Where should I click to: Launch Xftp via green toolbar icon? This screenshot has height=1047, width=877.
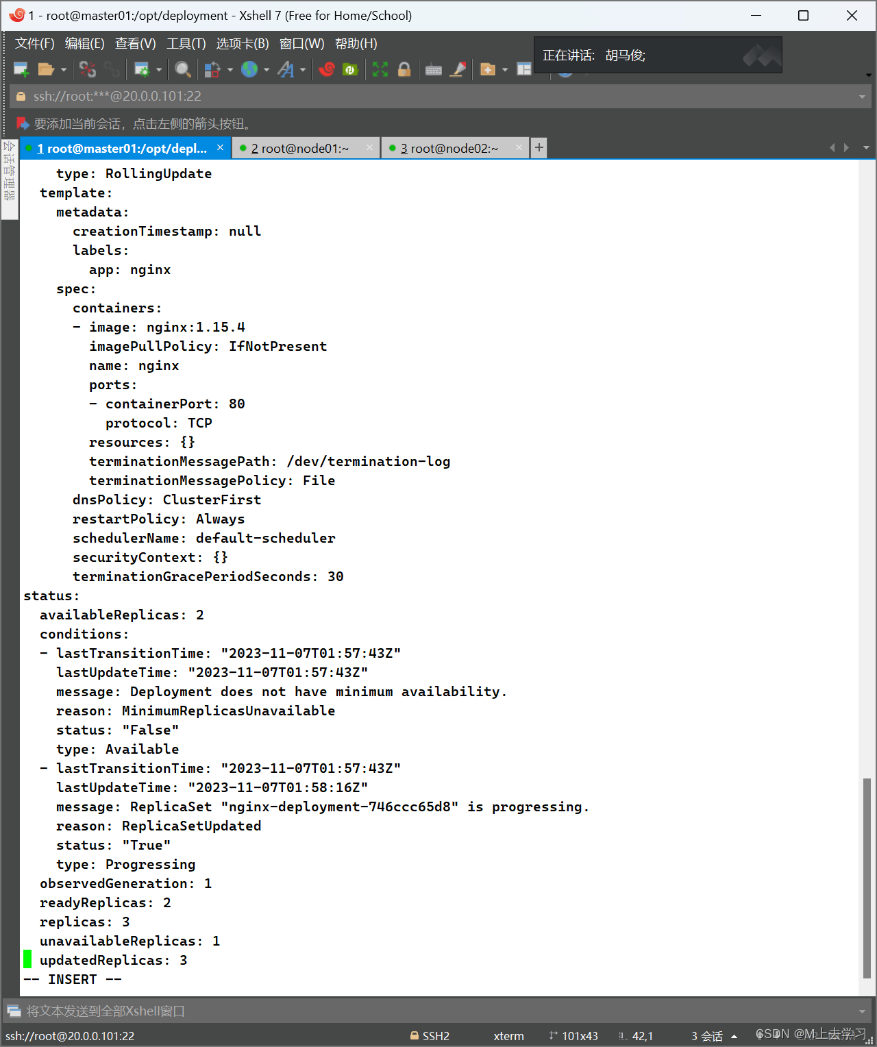tap(350, 69)
